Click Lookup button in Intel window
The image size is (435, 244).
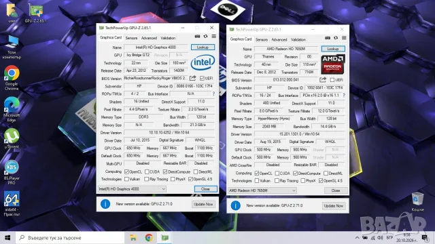203,47
